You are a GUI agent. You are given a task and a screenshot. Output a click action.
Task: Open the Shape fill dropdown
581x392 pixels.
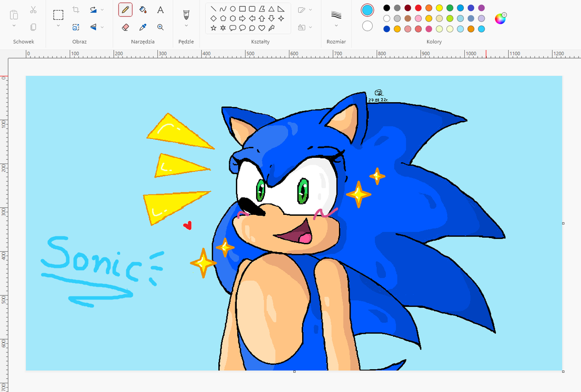tap(310, 27)
